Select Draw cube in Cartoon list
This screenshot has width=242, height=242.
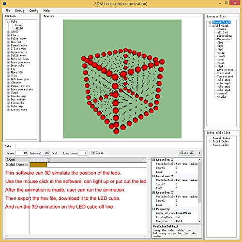[17, 66]
